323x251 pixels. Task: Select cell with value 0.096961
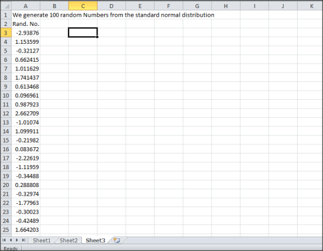pyautogui.click(x=26, y=95)
